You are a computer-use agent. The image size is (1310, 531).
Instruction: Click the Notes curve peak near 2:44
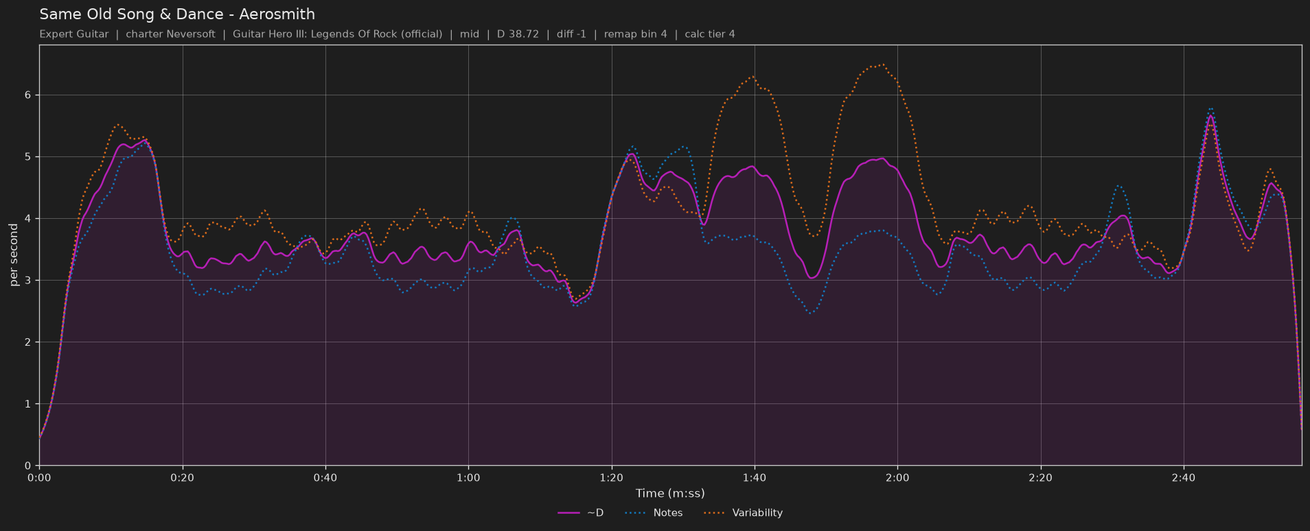click(1211, 108)
